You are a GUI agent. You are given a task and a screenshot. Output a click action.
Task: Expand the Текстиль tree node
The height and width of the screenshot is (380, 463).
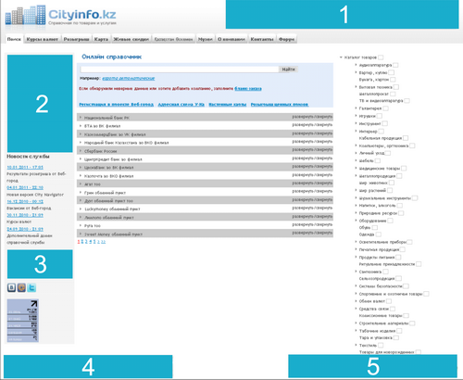[356, 345]
